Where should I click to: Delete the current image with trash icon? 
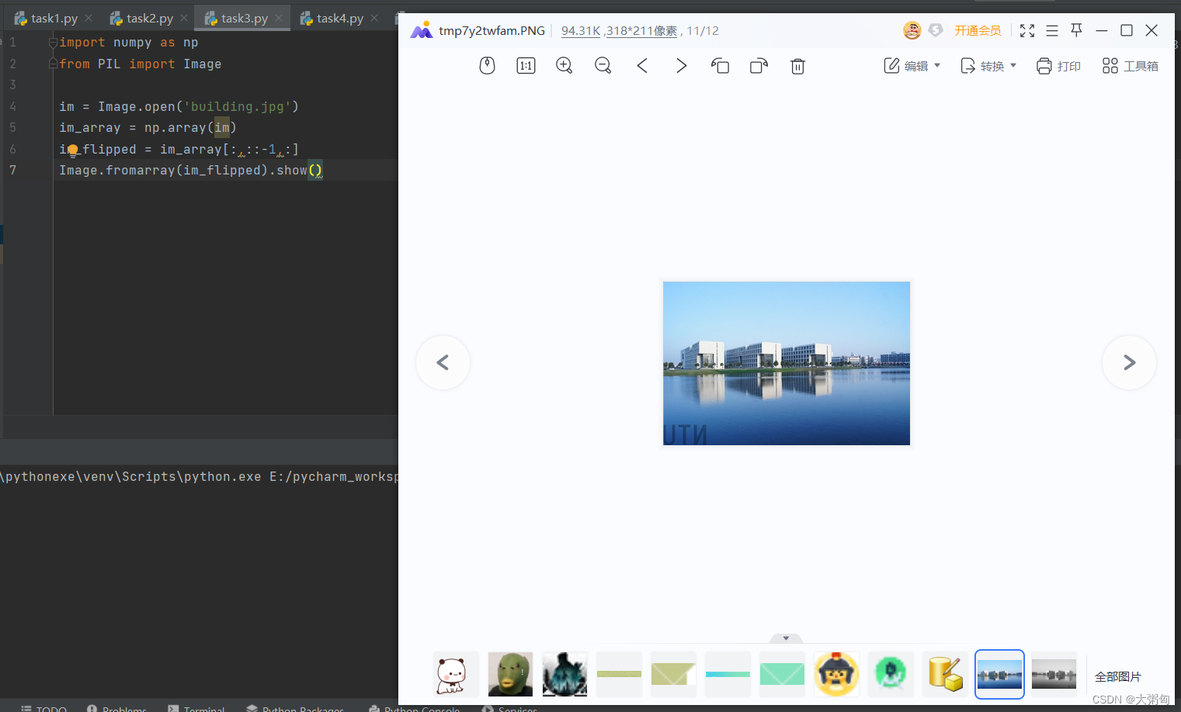point(797,66)
